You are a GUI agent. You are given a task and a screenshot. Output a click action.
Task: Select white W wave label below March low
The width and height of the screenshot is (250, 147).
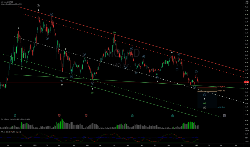click(62, 85)
